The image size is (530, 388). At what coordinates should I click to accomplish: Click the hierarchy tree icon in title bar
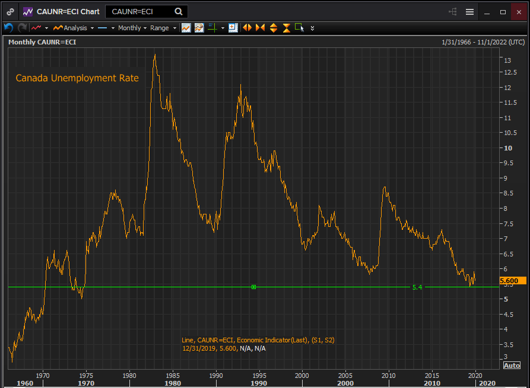point(453,11)
